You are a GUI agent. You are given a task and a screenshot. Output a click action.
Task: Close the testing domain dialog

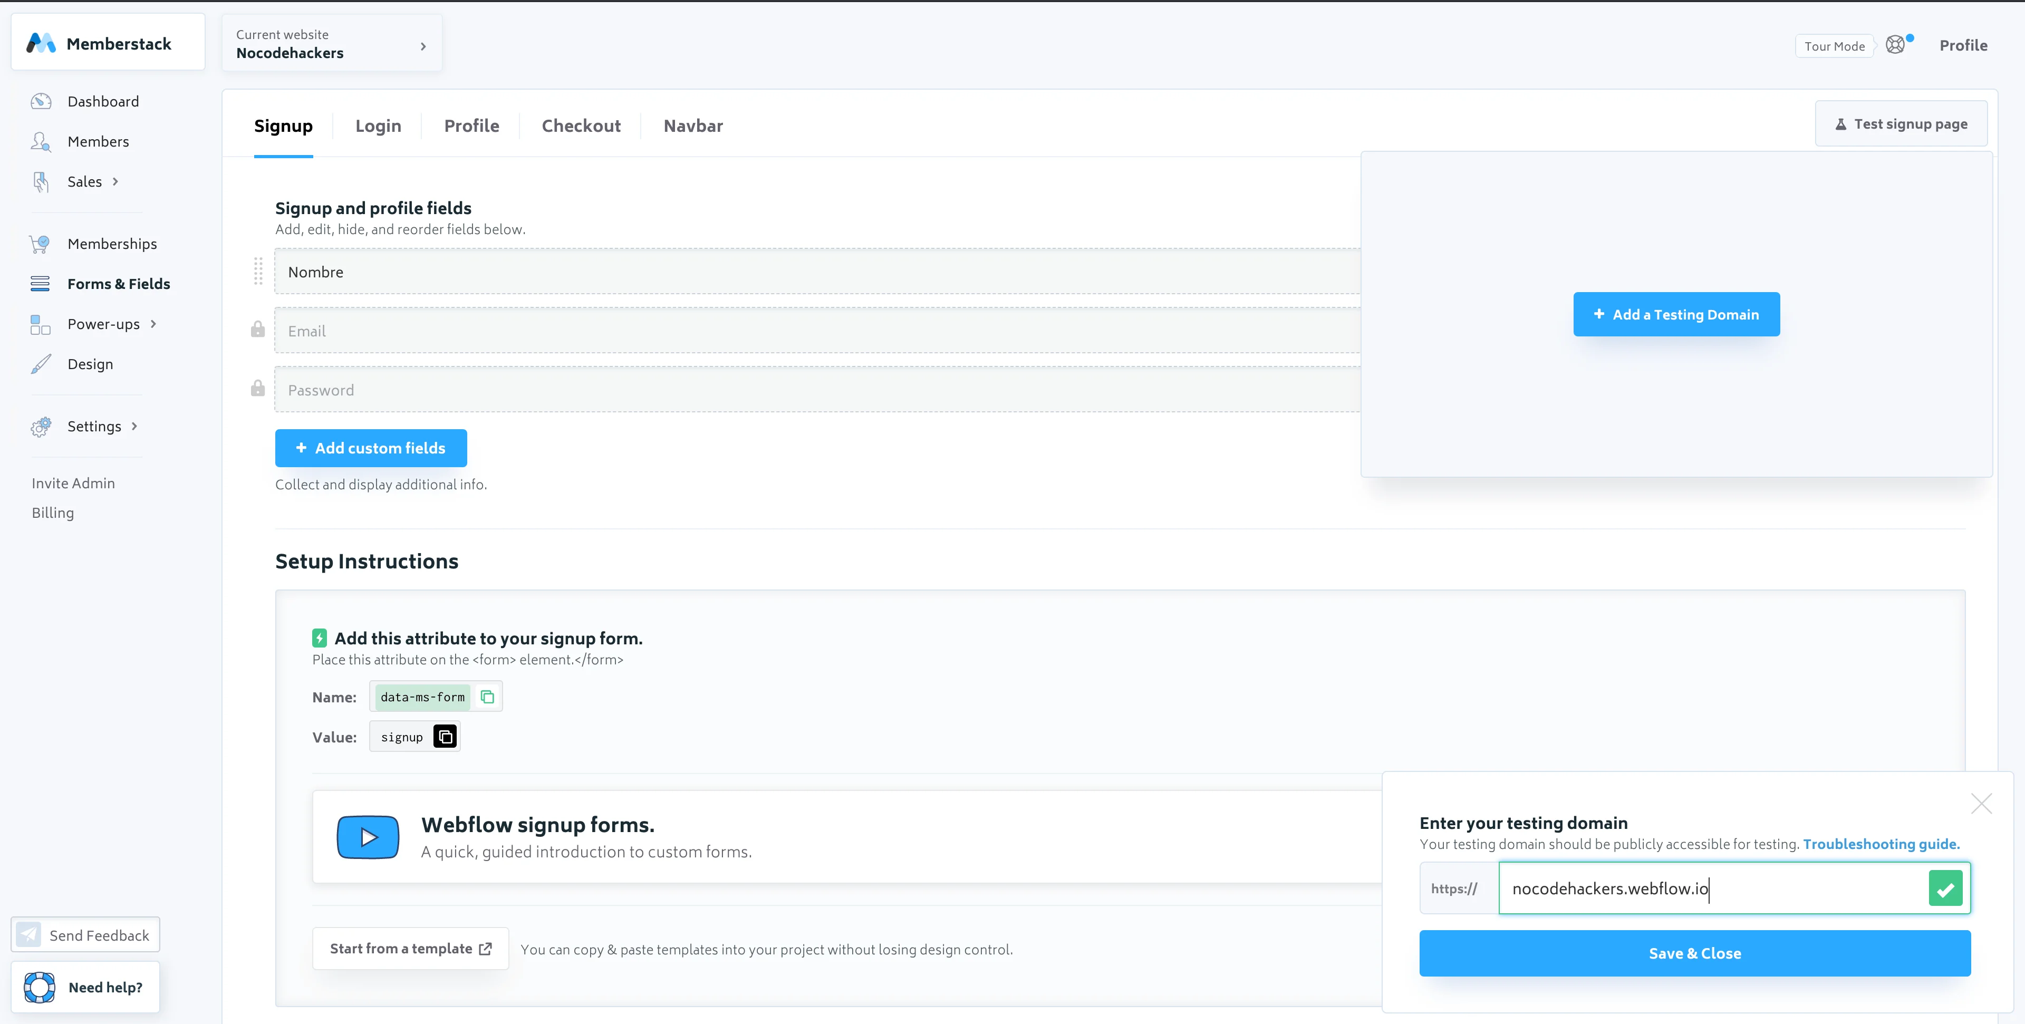pyautogui.click(x=1981, y=803)
